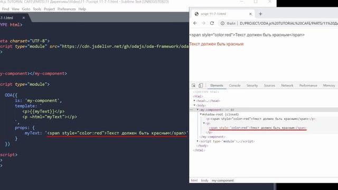Image resolution: width=338 pixels, height=190 pixels.
Task: Click body in the DevTools breadcrumb bar
Action: [204, 180]
